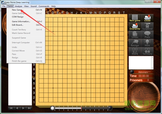This screenshot has width=162, height=114.
Task: Click the Prisoners count display
Action: coord(141,80)
